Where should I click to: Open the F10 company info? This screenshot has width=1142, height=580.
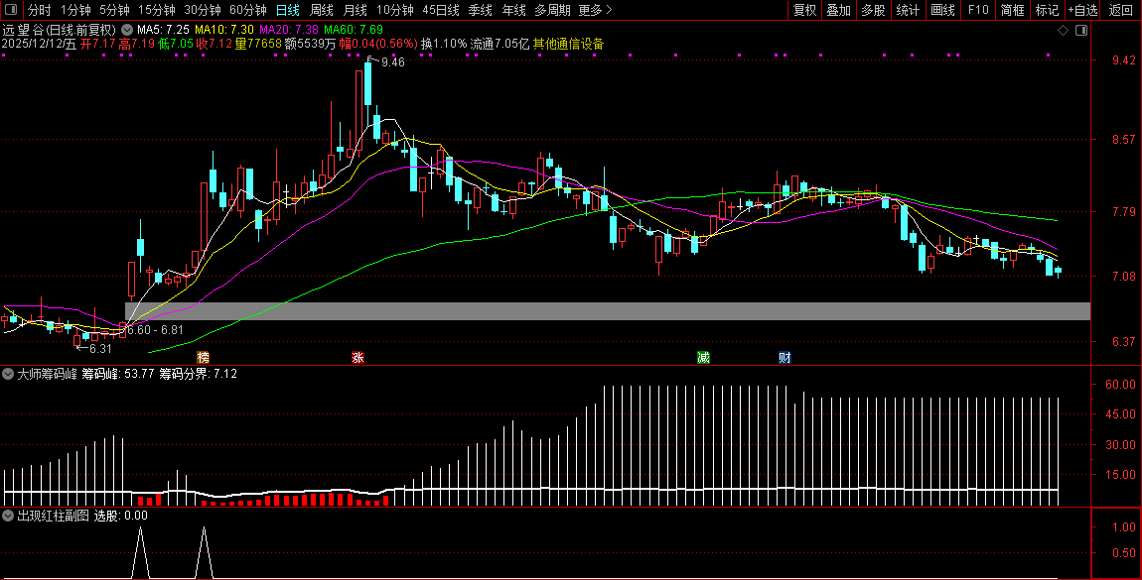978,10
